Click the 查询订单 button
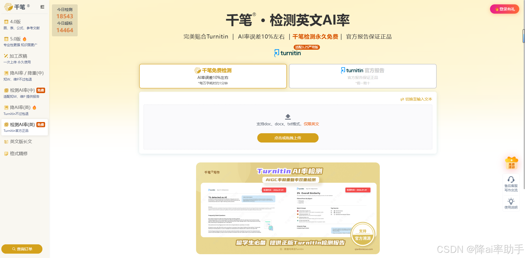 [22, 249]
